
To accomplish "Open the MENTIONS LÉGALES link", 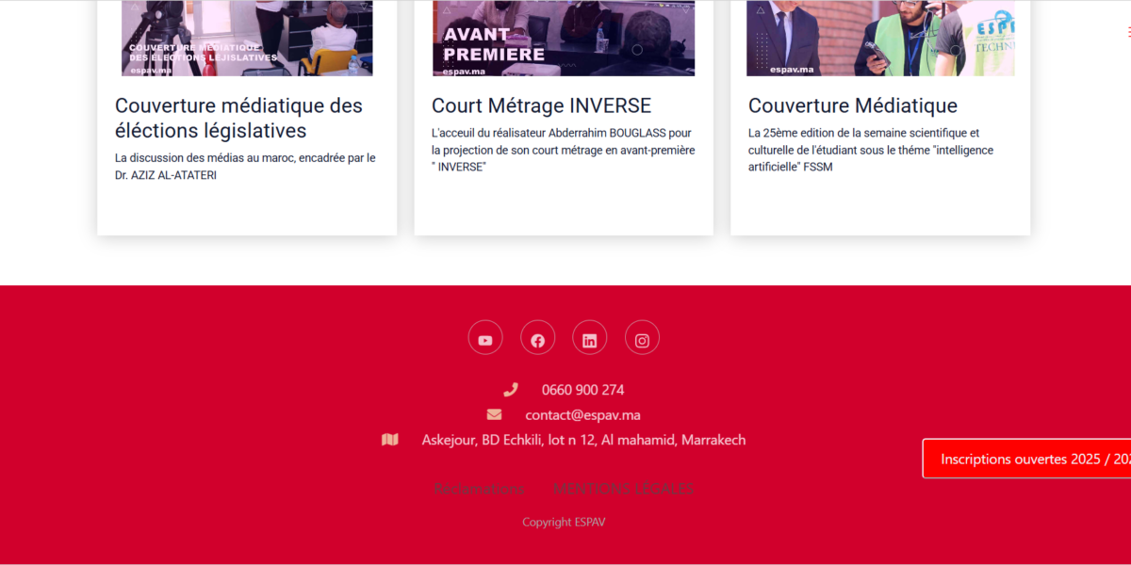I will pyautogui.click(x=623, y=490).
